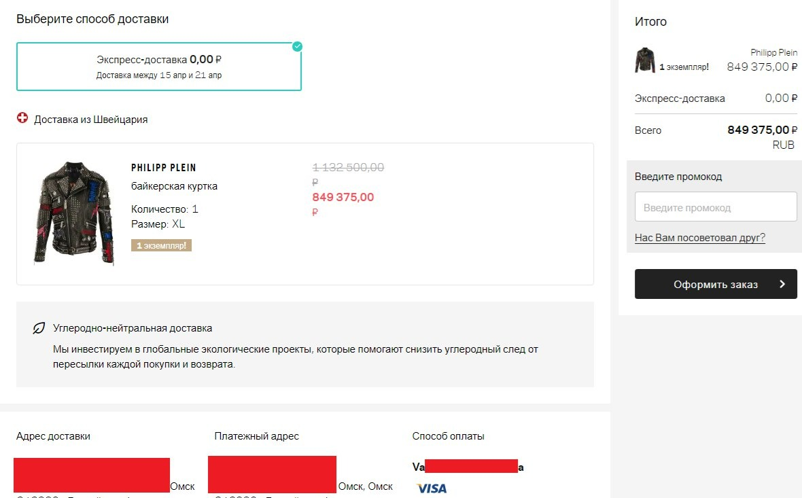This screenshot has width=802, height=498.
Task: Click the Углеродно-нейтральная доставка title
Action: point(133,328)
